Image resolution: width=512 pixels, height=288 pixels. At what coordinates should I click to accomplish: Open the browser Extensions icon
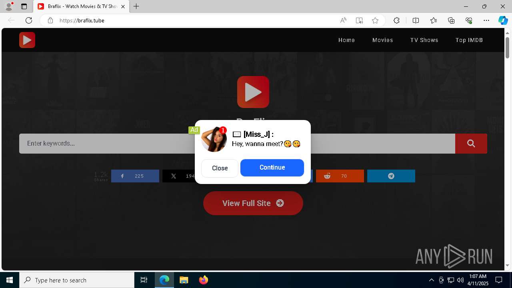tap(396, 20)
